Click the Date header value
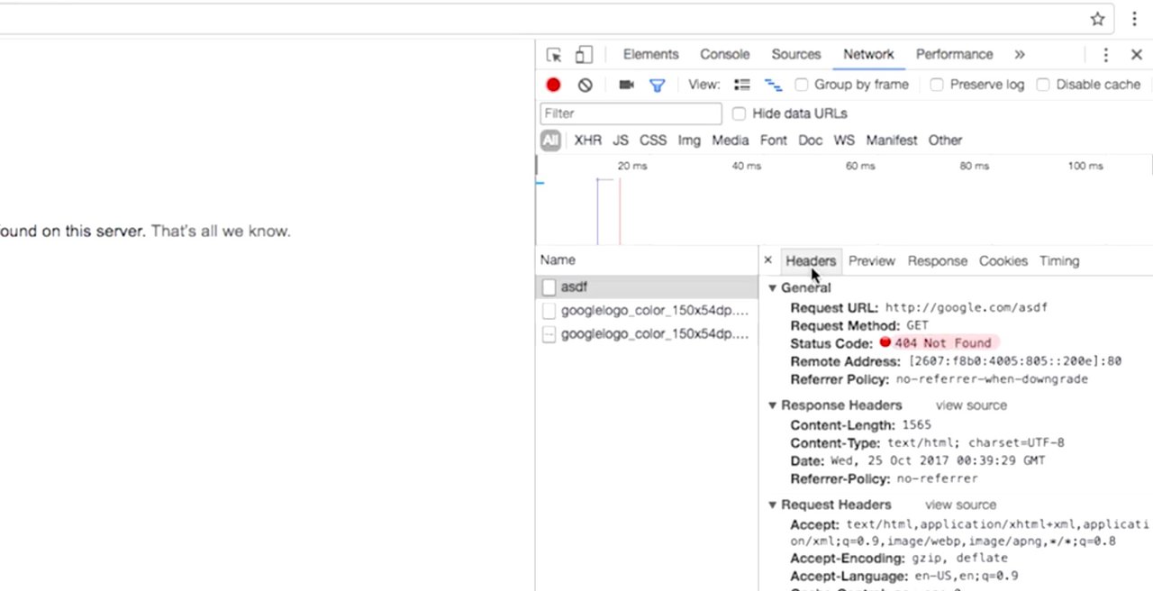Image resolution: width=1153 pixels, height=591 pixels. click(938, 461)
